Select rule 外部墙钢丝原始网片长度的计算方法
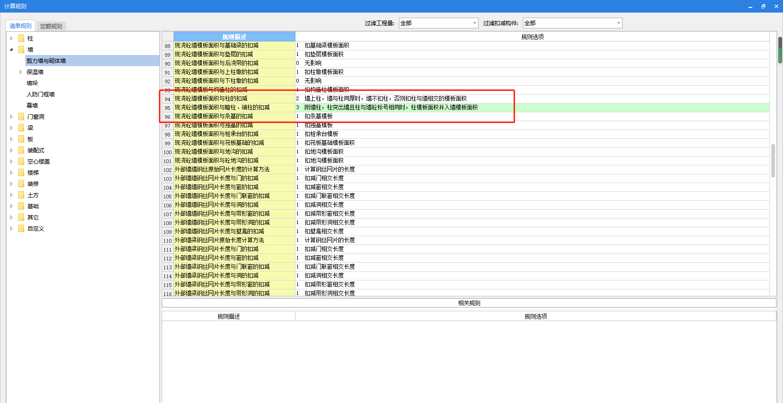Image resolution: width=783 pixels, height=403 pixels. coord(234,170)
